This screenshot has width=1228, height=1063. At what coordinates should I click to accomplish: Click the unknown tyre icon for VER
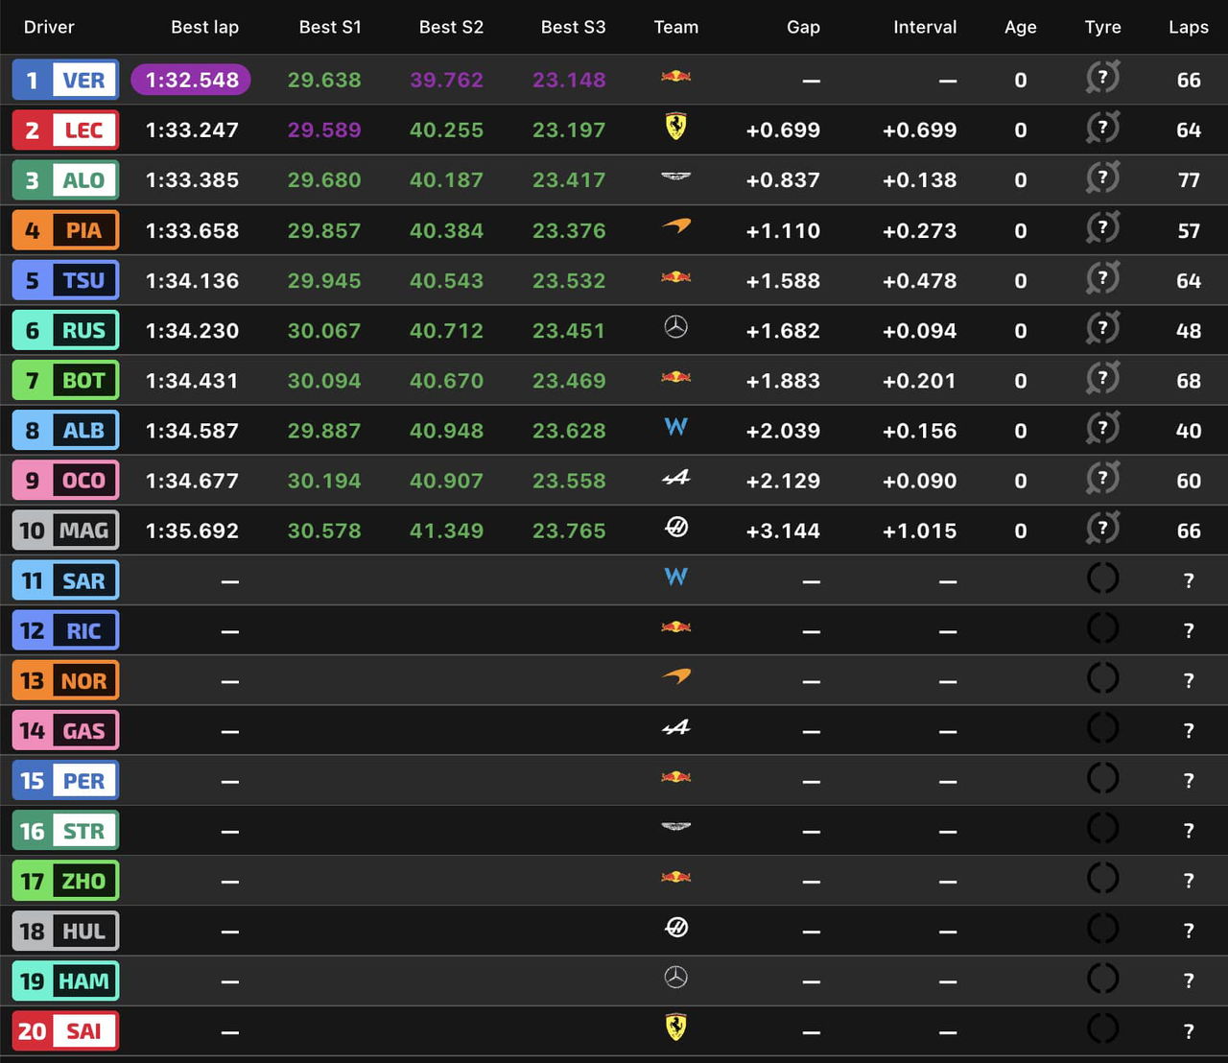(1103, 77)
